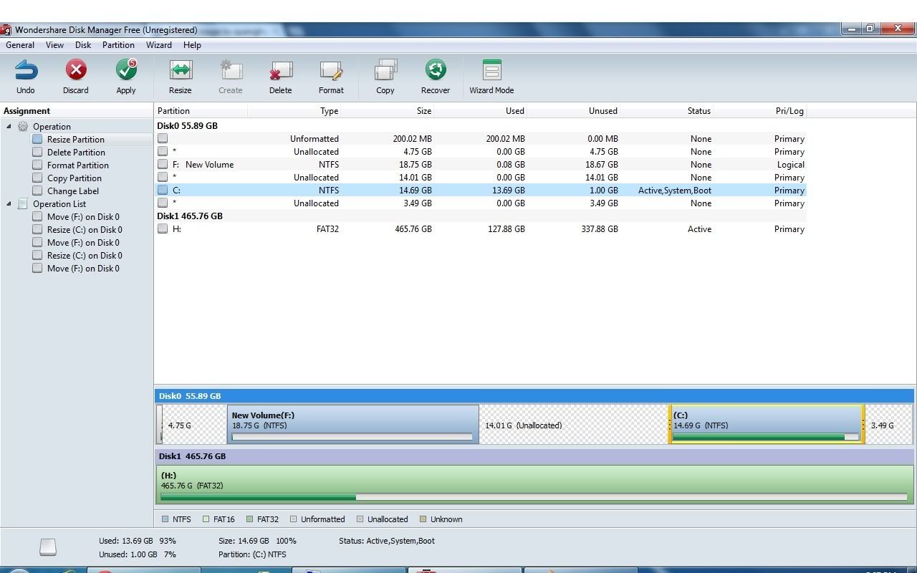Viewport: 917px width, 573px height.
Task: Select (C:) 14.69 G block in disk map
Action: [x=766, y=425]
